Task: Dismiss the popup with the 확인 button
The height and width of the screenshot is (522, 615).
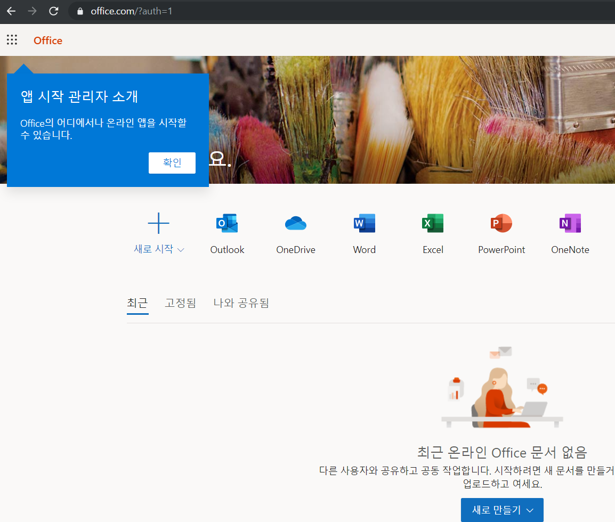Action: coord(172,162)
